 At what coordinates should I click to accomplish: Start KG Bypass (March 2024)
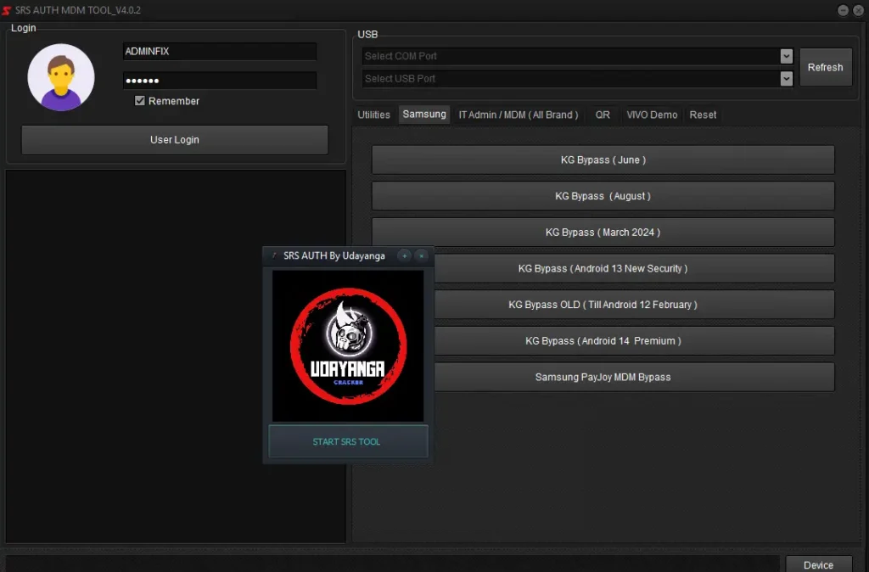pos(603,233)
